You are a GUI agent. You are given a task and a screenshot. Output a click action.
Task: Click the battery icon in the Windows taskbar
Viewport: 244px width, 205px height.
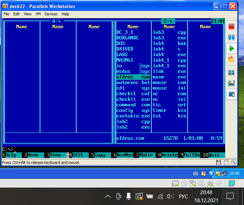pos(150,196)
